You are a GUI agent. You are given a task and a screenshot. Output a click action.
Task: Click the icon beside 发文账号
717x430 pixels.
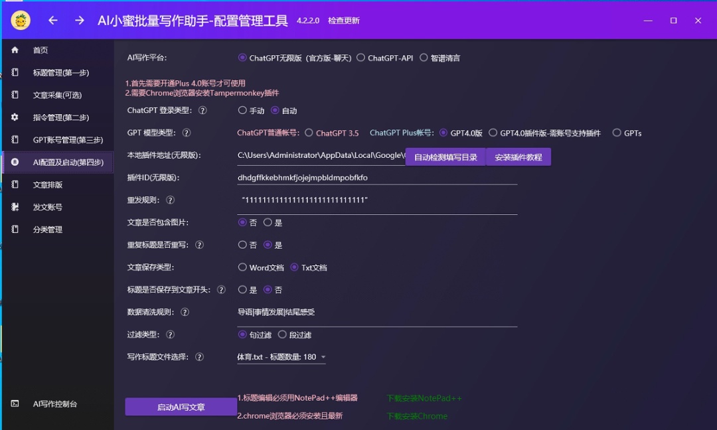(15, 206)
